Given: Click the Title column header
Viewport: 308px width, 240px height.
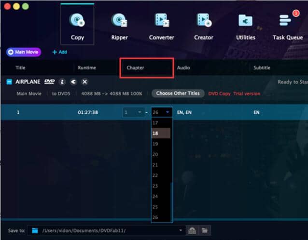Looking at the screenshot, I should tap(20, 67).
